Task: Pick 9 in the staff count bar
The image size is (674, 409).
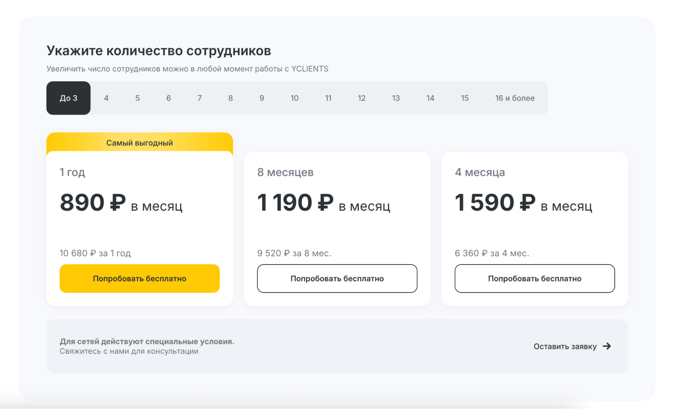Action: 262,98
